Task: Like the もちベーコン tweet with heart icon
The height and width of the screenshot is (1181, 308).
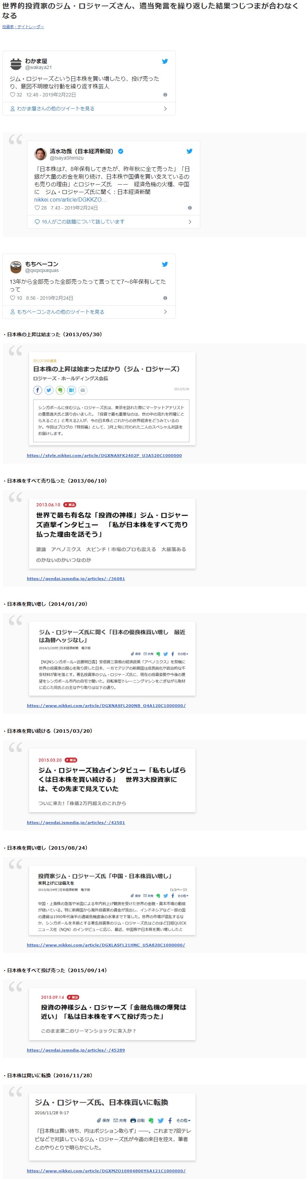Action: (x=13, y=298)
